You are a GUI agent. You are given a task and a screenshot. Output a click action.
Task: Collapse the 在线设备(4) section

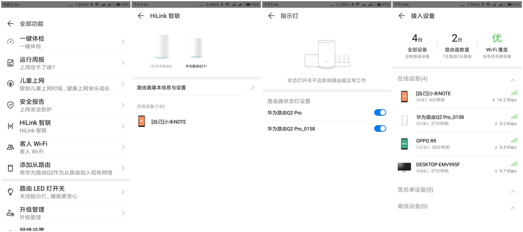tap(513, 80)
